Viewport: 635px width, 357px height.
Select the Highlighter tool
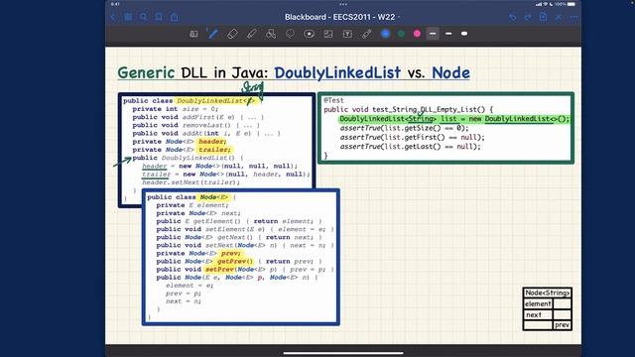coord(251,34)
